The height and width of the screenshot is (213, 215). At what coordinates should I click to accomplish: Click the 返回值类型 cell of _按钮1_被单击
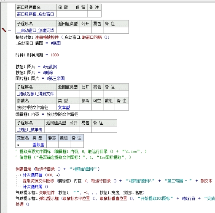(x=56, y=130)
